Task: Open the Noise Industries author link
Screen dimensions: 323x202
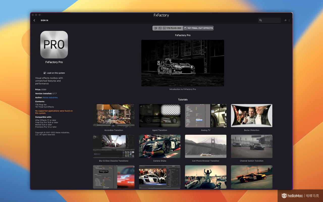Action: [x=50, y=97]
